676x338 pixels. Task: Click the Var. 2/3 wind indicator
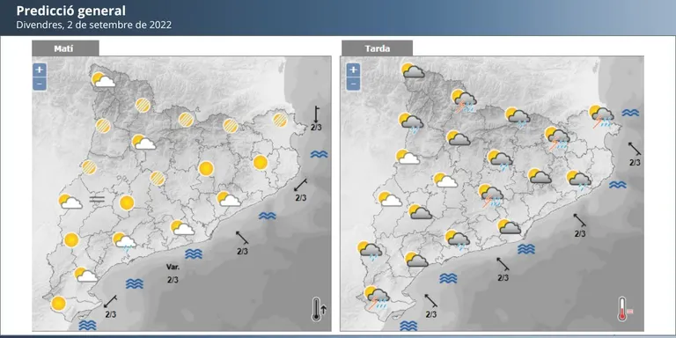tap(173, 274)
